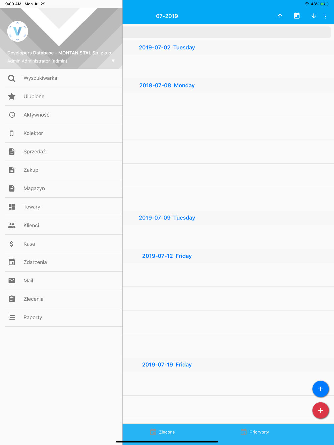Select the 2019-07-12 Friday header

tap(167, 256)
